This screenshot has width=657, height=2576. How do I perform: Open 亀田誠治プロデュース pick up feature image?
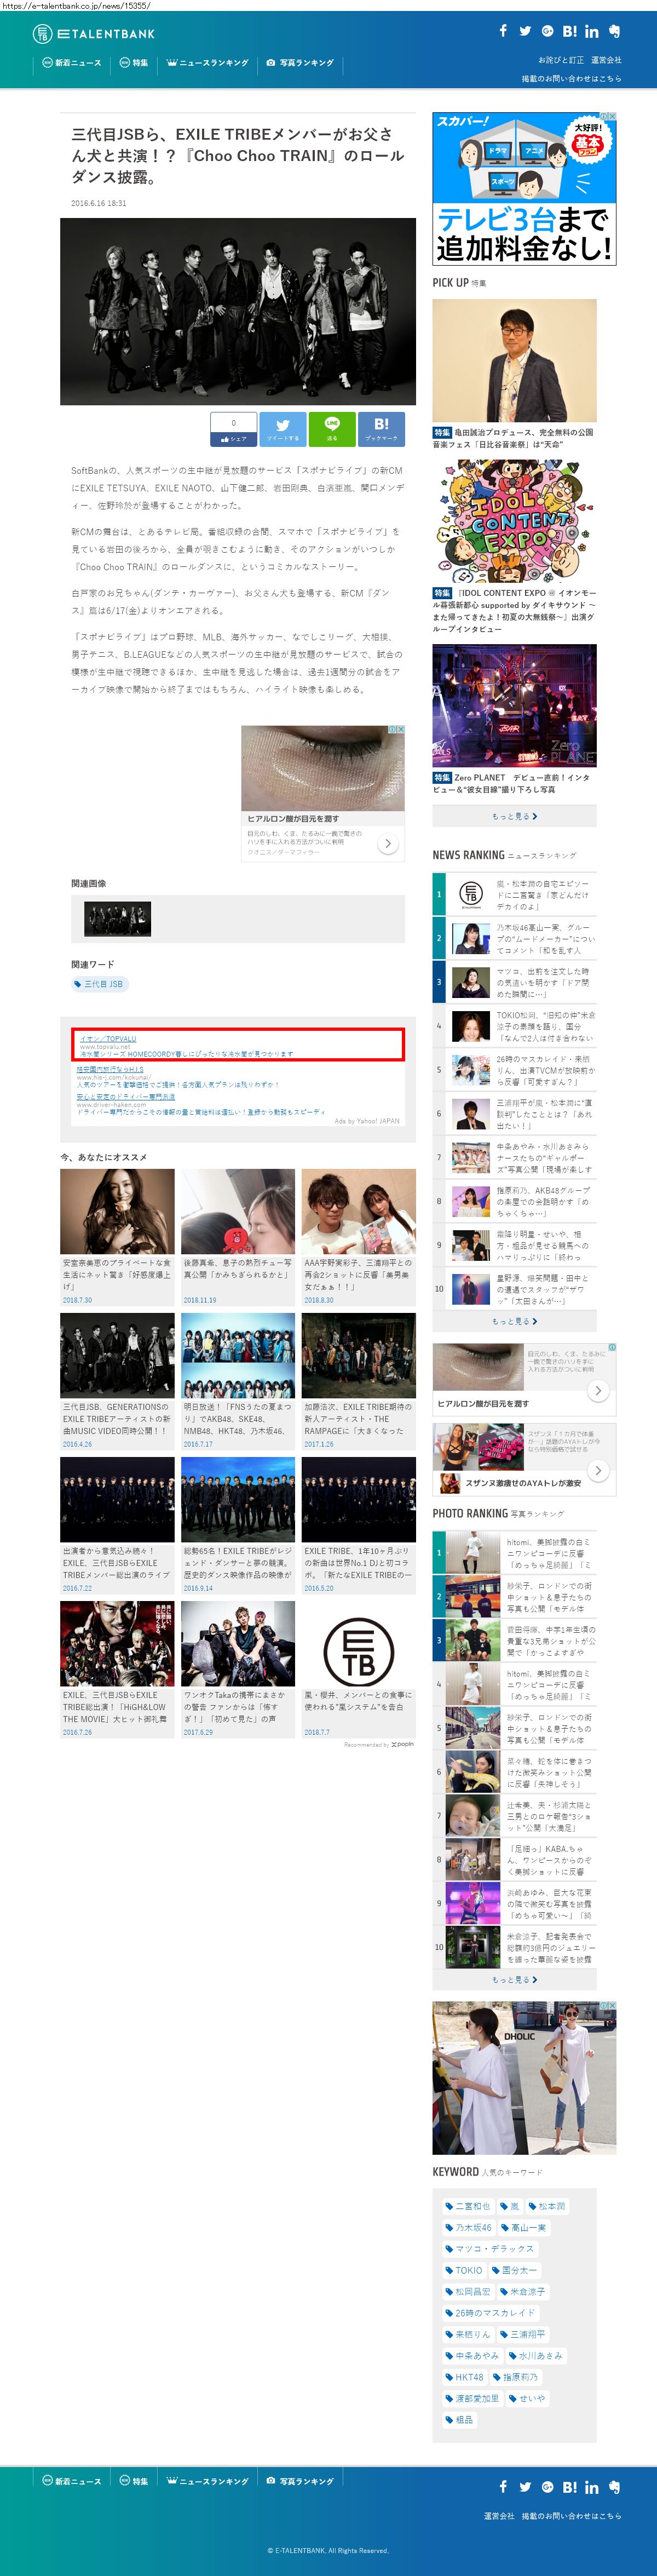pos(514,360)
